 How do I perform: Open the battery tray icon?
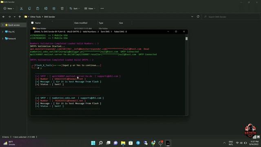click(246, 143)
